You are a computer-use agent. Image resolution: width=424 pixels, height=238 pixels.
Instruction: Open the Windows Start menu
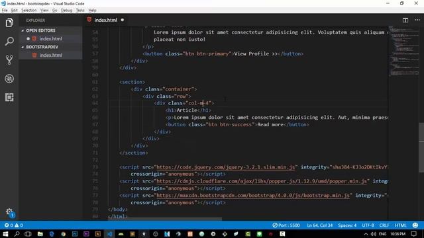pyautogui.click(x=5, y=234)
